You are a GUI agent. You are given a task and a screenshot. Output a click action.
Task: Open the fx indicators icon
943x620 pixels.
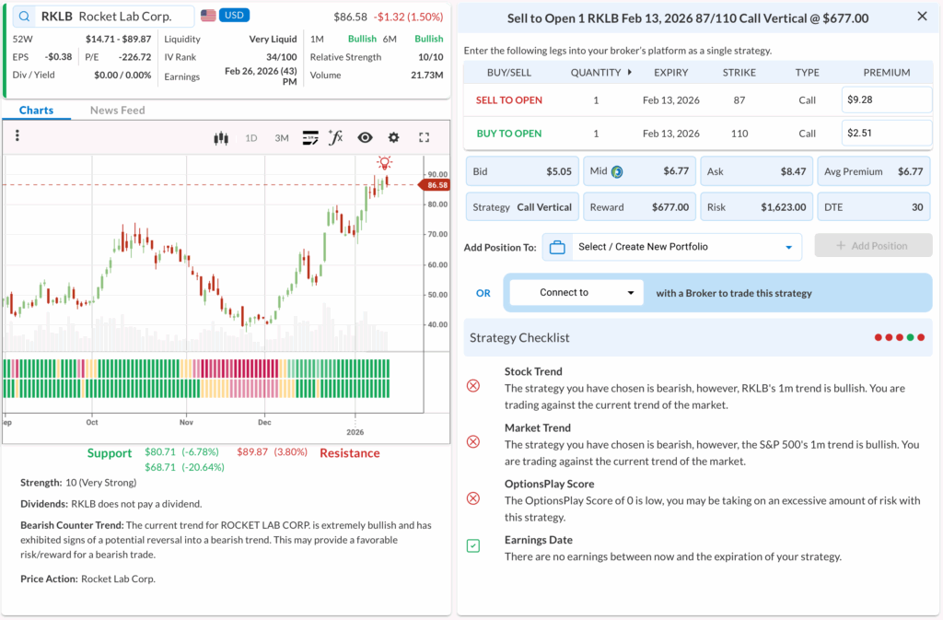(x=336, y=138)
